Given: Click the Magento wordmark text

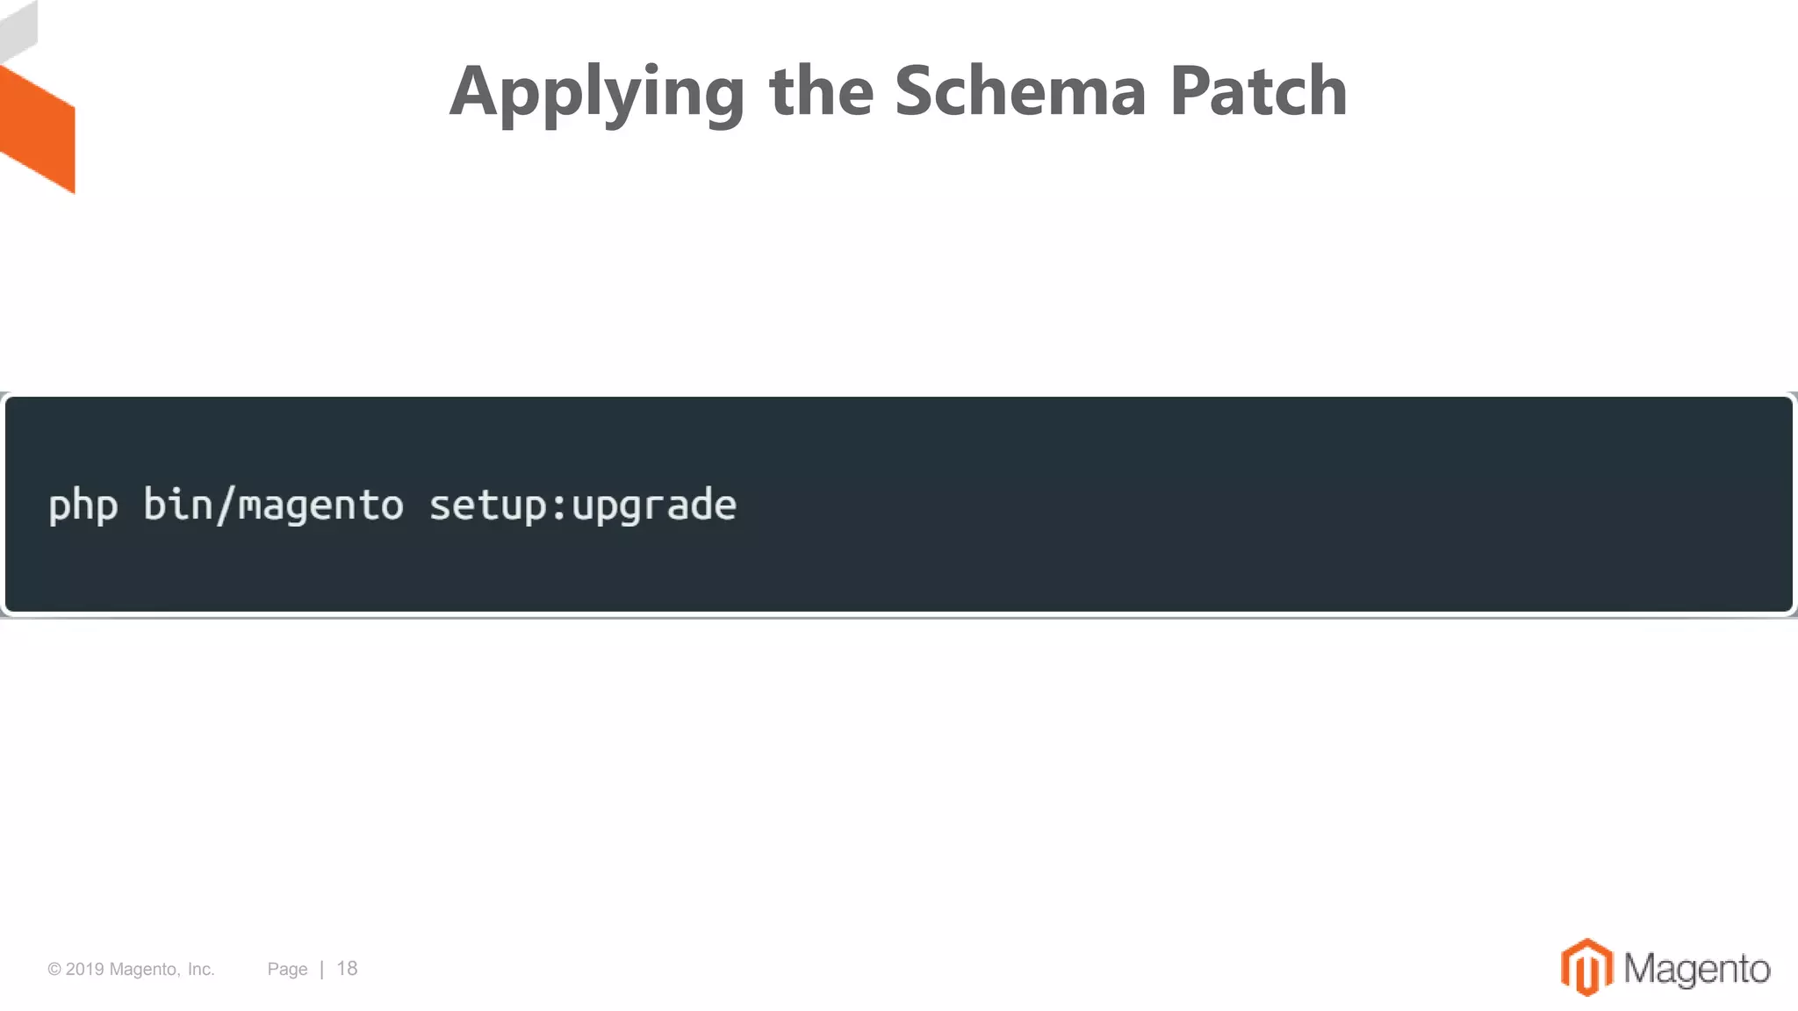Looking at the screenshot, I should [1696, 969].
